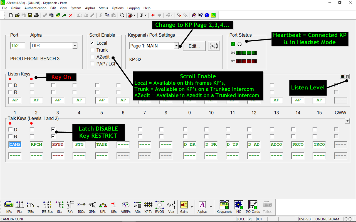The height and width of the screenshot is (222, 356).
Task: Open the Page 1: MAIN page dropdown
Action: [176, 46]
